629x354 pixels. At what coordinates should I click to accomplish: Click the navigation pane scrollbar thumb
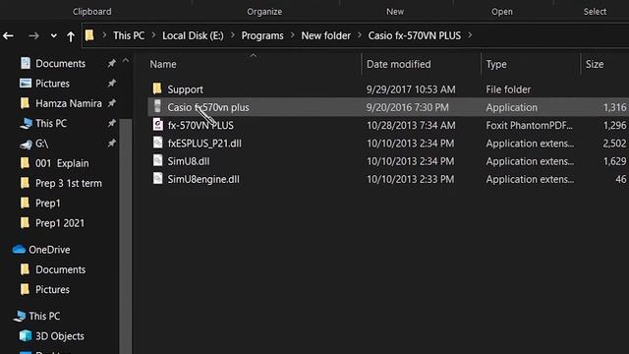coord(126,236)
